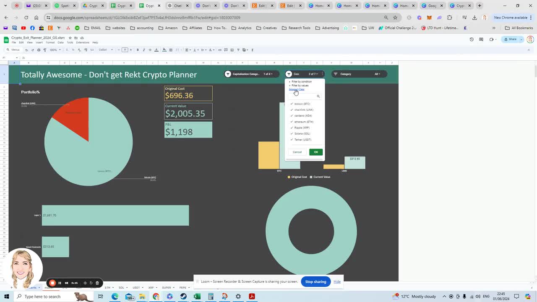537x302 pixels.
Task: Pause the Loom recording
Action: click(59, 283)
